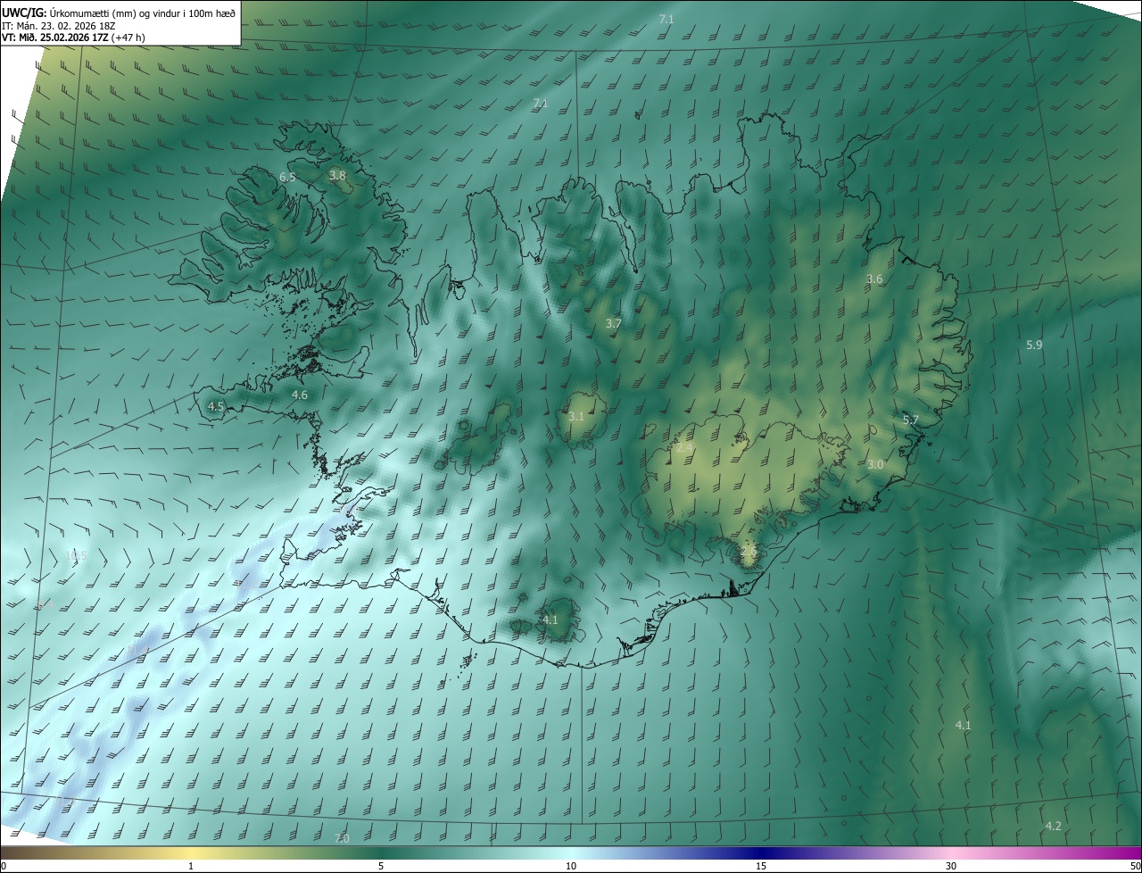Click the 50 tick on the color scale

coord(1135,866)
